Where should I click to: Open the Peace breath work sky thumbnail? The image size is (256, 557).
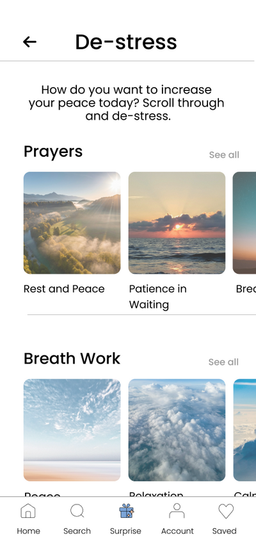(x=72, y=430)
